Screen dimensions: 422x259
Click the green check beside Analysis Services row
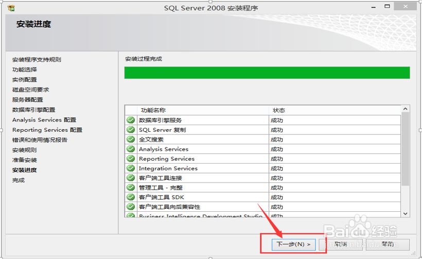pos(131,149)
